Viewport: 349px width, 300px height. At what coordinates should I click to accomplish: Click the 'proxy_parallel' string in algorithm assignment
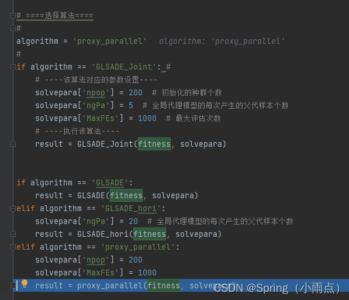point(109,41)
